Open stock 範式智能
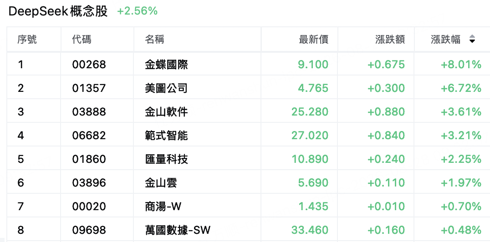The height and width of the screenshot is (242, 490). pos(167,136)
